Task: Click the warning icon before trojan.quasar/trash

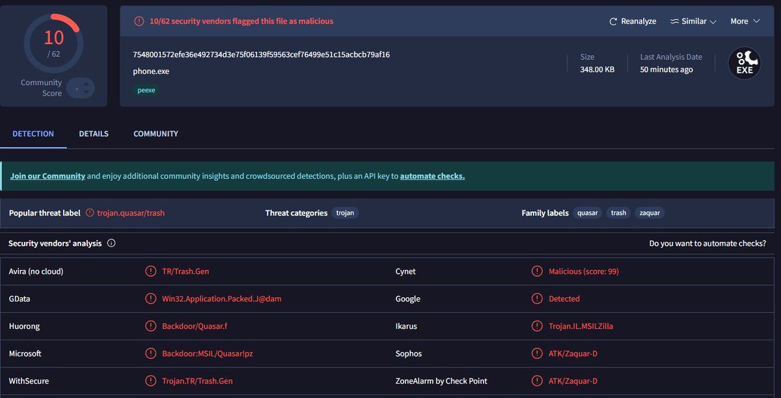Action: click(90, 213)
